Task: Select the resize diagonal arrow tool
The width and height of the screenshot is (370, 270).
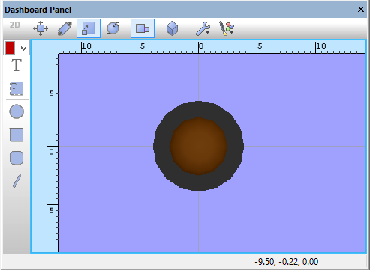Action: tap(65, 28)
